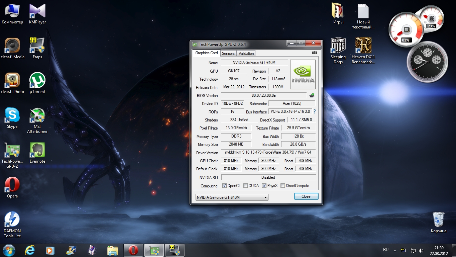Select the Корзина recycle bin icon

438,223
